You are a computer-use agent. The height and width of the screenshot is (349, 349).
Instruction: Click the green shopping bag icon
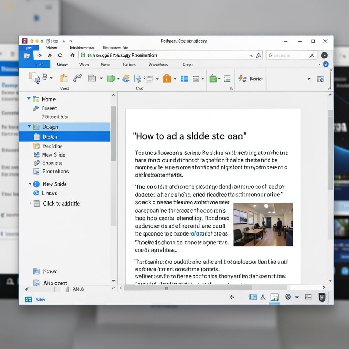pos(213,79)
